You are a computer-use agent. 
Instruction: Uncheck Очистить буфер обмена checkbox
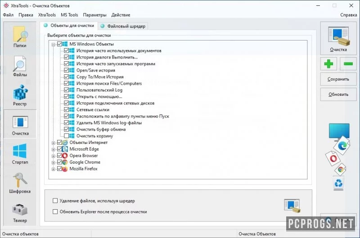click(66, 129)
